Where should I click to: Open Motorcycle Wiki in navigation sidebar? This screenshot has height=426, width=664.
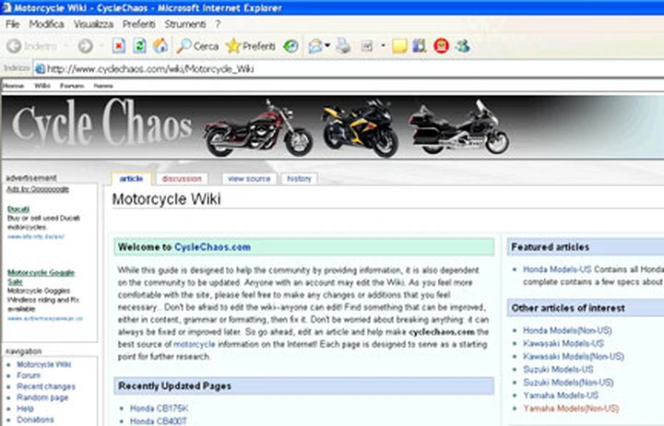[44, 364]
